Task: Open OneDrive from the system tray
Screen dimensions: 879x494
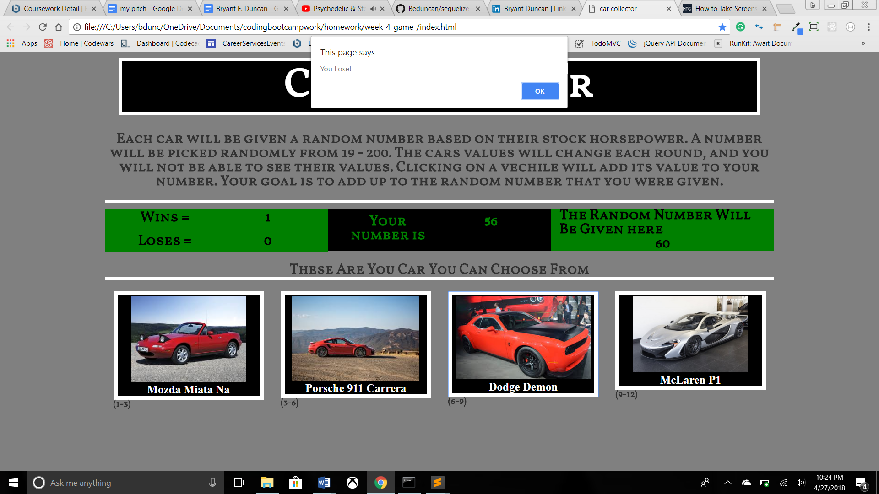Action: pyautogui.click(x=746, y=483)
